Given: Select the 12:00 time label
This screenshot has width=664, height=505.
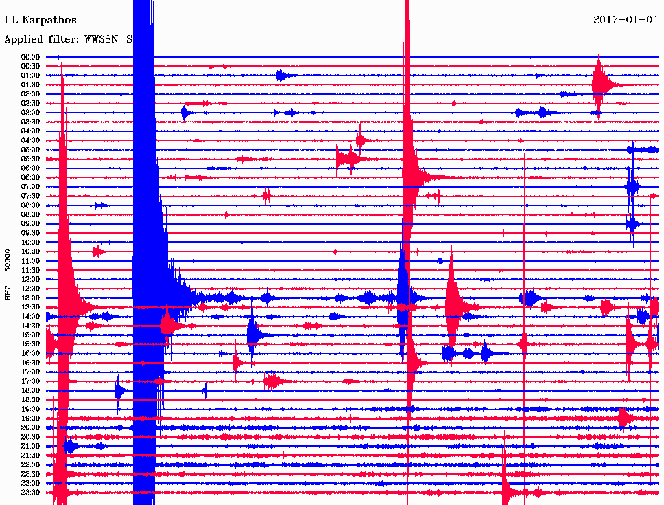Looking at the screenshot, I should point(30,279).
